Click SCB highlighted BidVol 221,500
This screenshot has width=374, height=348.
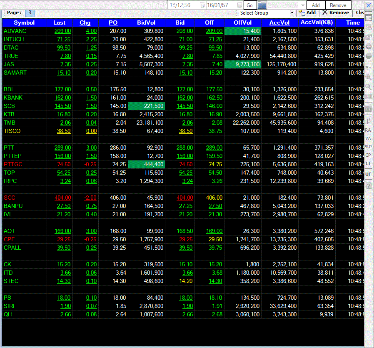[x=147, y=106]
